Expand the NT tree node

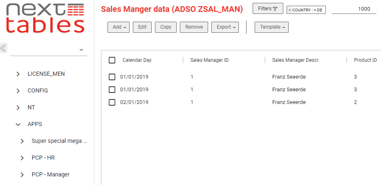click(18, 108)
